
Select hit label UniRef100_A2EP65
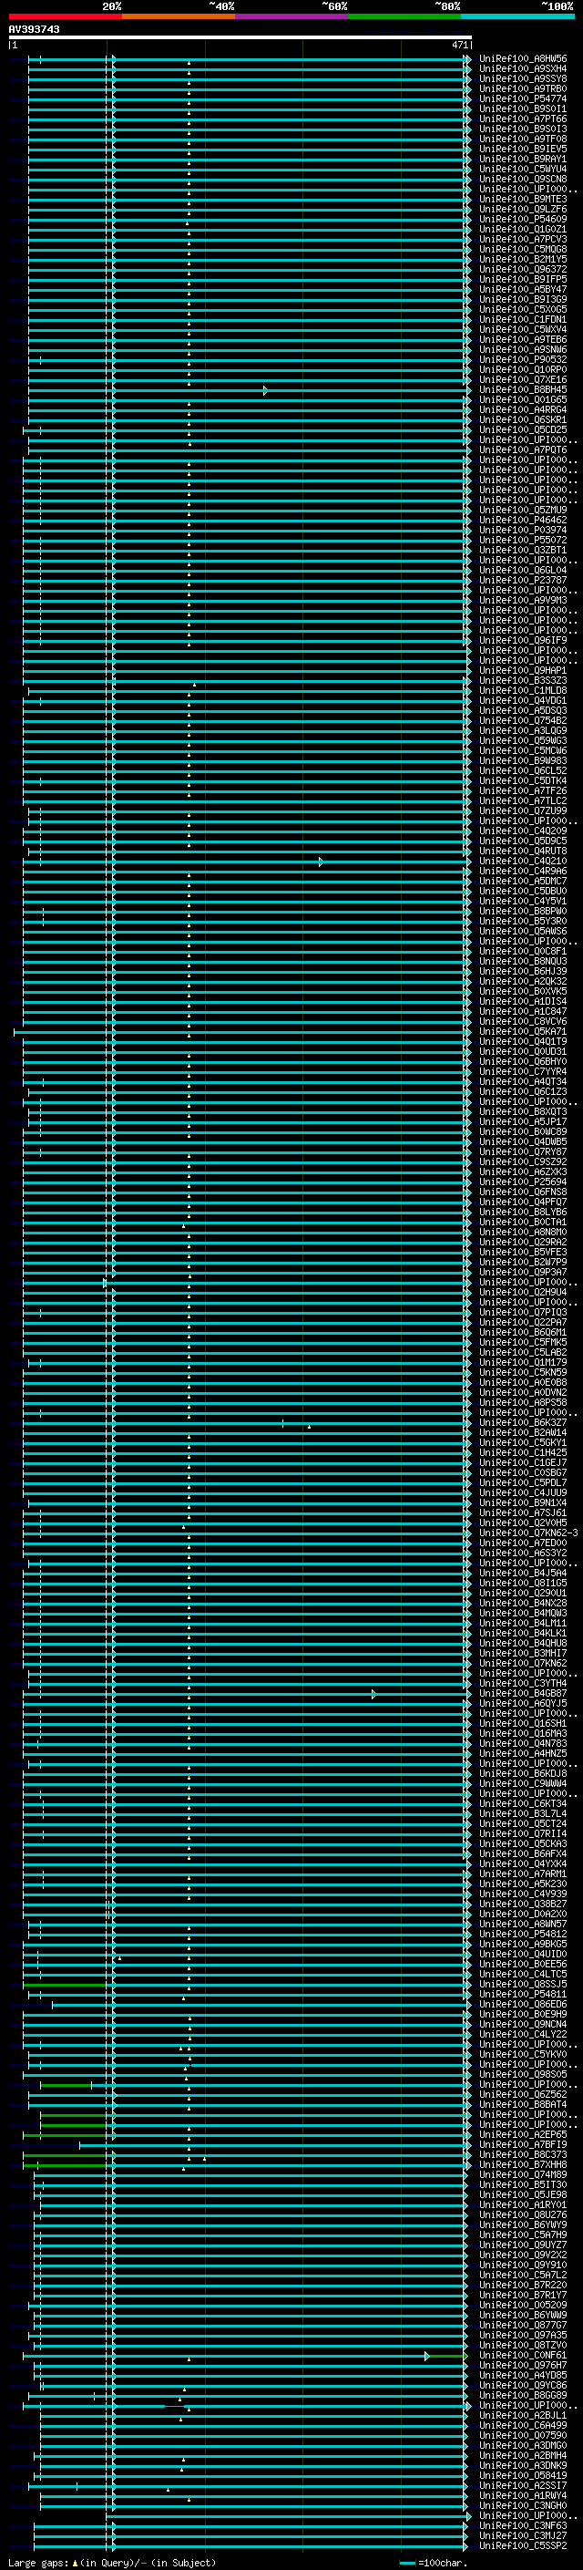tap(523, 2135)
